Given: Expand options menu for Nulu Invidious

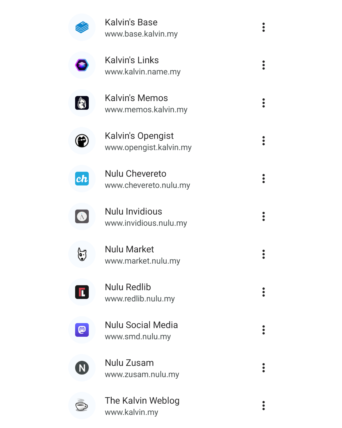Looking at the screenshot, I should [x=263, y=216].
